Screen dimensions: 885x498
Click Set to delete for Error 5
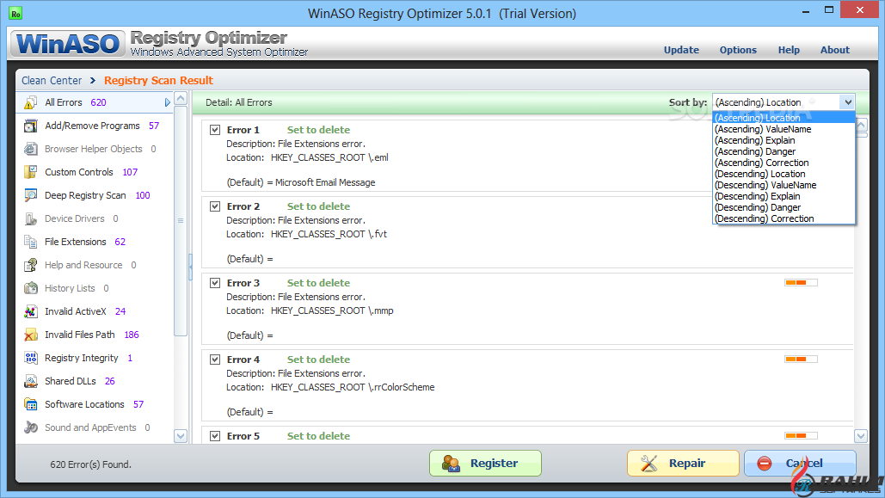pyautogui.click(x=318, y=436)
